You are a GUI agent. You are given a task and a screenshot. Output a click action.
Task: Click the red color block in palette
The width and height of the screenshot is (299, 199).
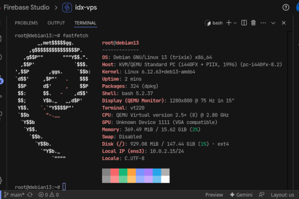click(x=115, y=172)
